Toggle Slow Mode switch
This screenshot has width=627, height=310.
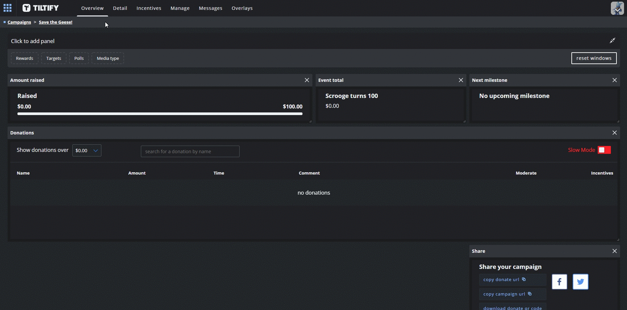[x=604, y=150]
